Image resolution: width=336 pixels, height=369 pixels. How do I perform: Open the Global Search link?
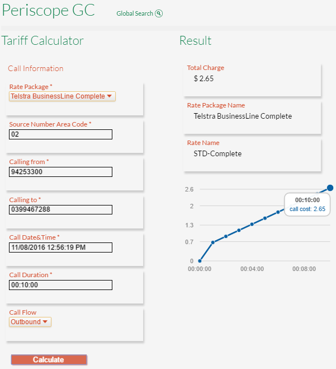[x=135, y=13]
